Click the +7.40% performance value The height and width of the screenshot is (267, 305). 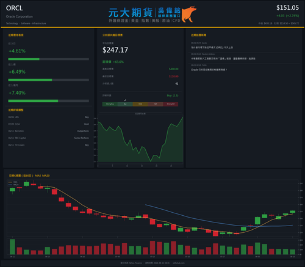[x=17, y=93]
